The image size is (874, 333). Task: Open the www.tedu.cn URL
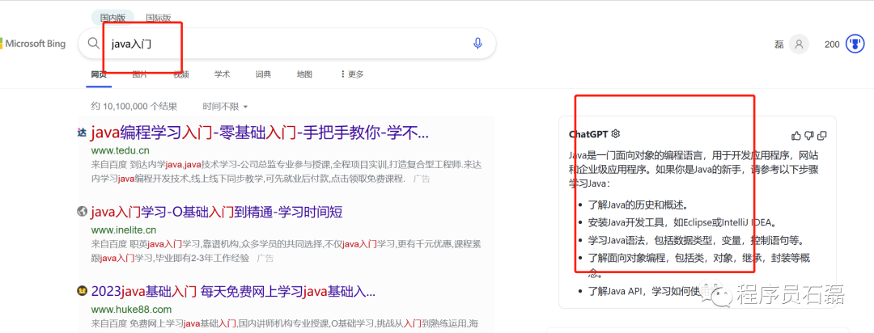(120, 150)
